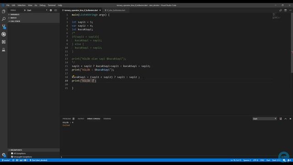The width and height of the screenshot is (293, 165).
Task: Split the editor to the right
Action: (285, 10)
